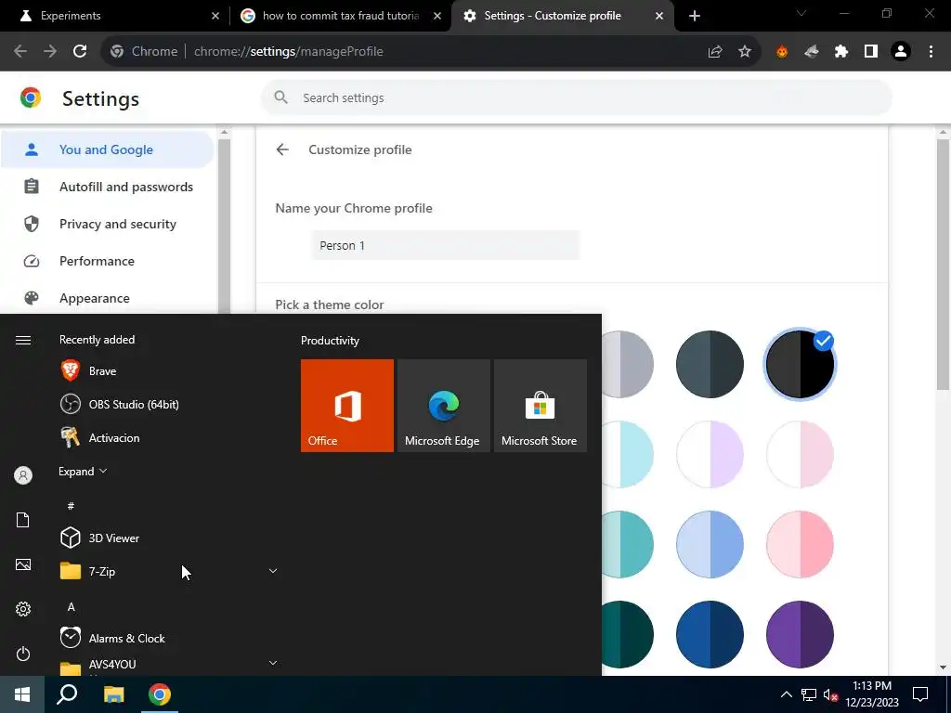Go back in Chrome history
This screenshot has width=951, height=713.
click(20, 52)
